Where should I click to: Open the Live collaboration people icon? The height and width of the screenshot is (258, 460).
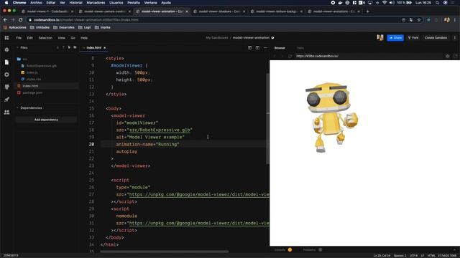pyautogui.click(x=6, y=112)
